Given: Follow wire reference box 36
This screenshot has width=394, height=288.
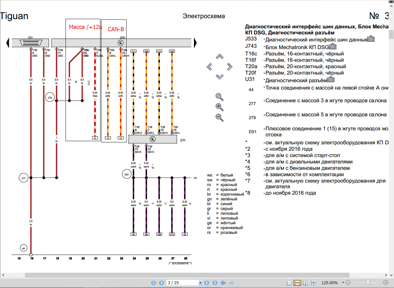Looking at the screenshot, I should click(133, 234).
